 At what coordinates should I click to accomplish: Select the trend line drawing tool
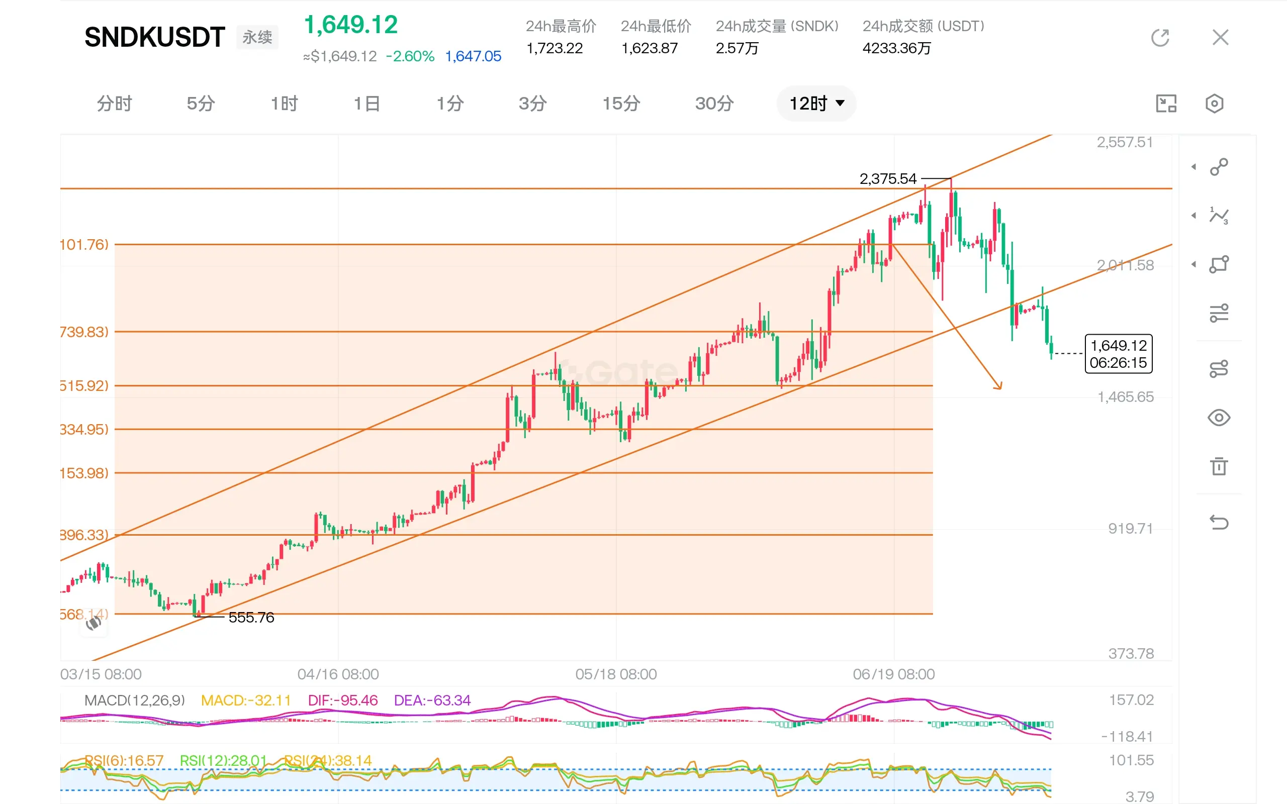[1219, 167]
